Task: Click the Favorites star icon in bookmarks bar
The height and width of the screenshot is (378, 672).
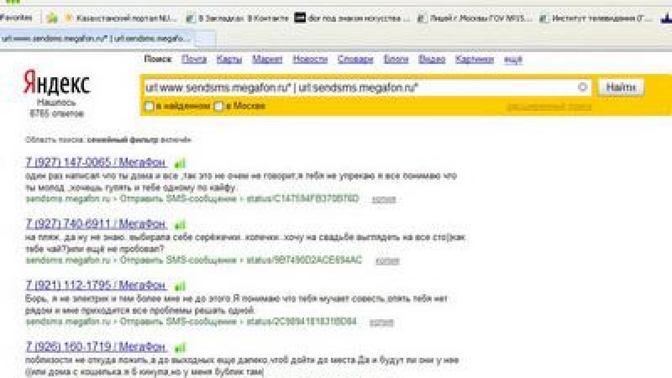Action: [52, 18]
